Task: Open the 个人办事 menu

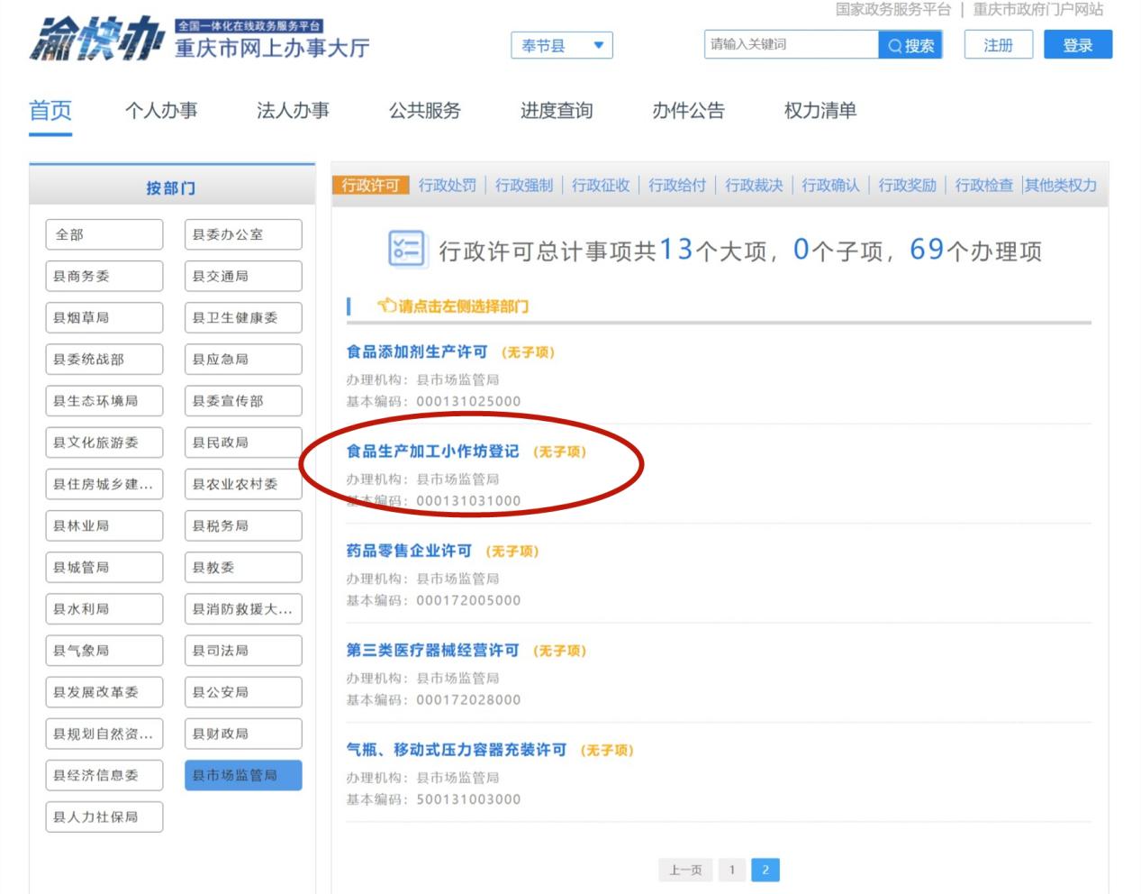Action: click(x=161, y=111)
